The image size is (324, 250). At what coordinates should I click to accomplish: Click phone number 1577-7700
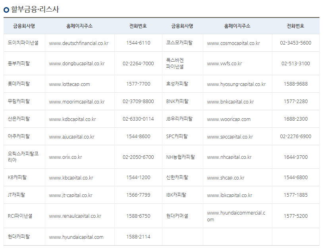click(x=138, y=84)
